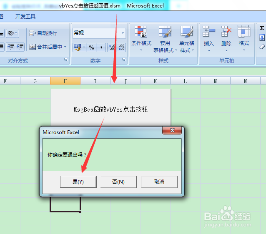Click the 删除 delete cells icon
This screenshot has width=266, height=234.
226,31
